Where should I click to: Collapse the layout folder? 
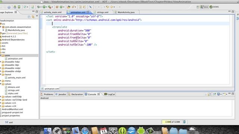[x=1, y=74]
